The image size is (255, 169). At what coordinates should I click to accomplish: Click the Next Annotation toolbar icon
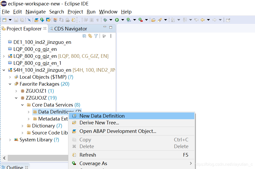173,20
